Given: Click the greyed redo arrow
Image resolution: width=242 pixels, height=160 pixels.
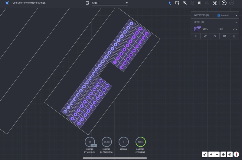Looking at the screenshot, I should pyautogui.click(x=231, y=3).
